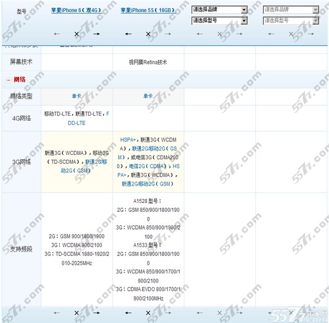329x323 pixels.
Task: Click bottom X icon under iPhone 6 column
Action: (77, 313)
